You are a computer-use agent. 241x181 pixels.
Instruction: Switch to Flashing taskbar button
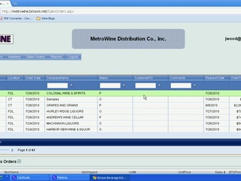pos(70,178)
